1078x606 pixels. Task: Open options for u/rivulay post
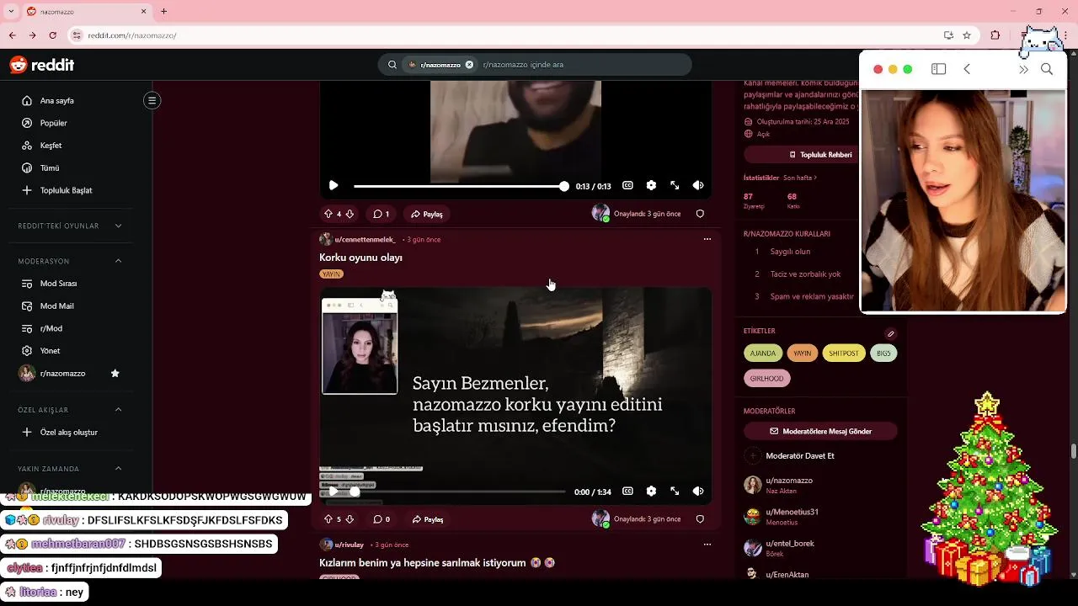(707, 545)
